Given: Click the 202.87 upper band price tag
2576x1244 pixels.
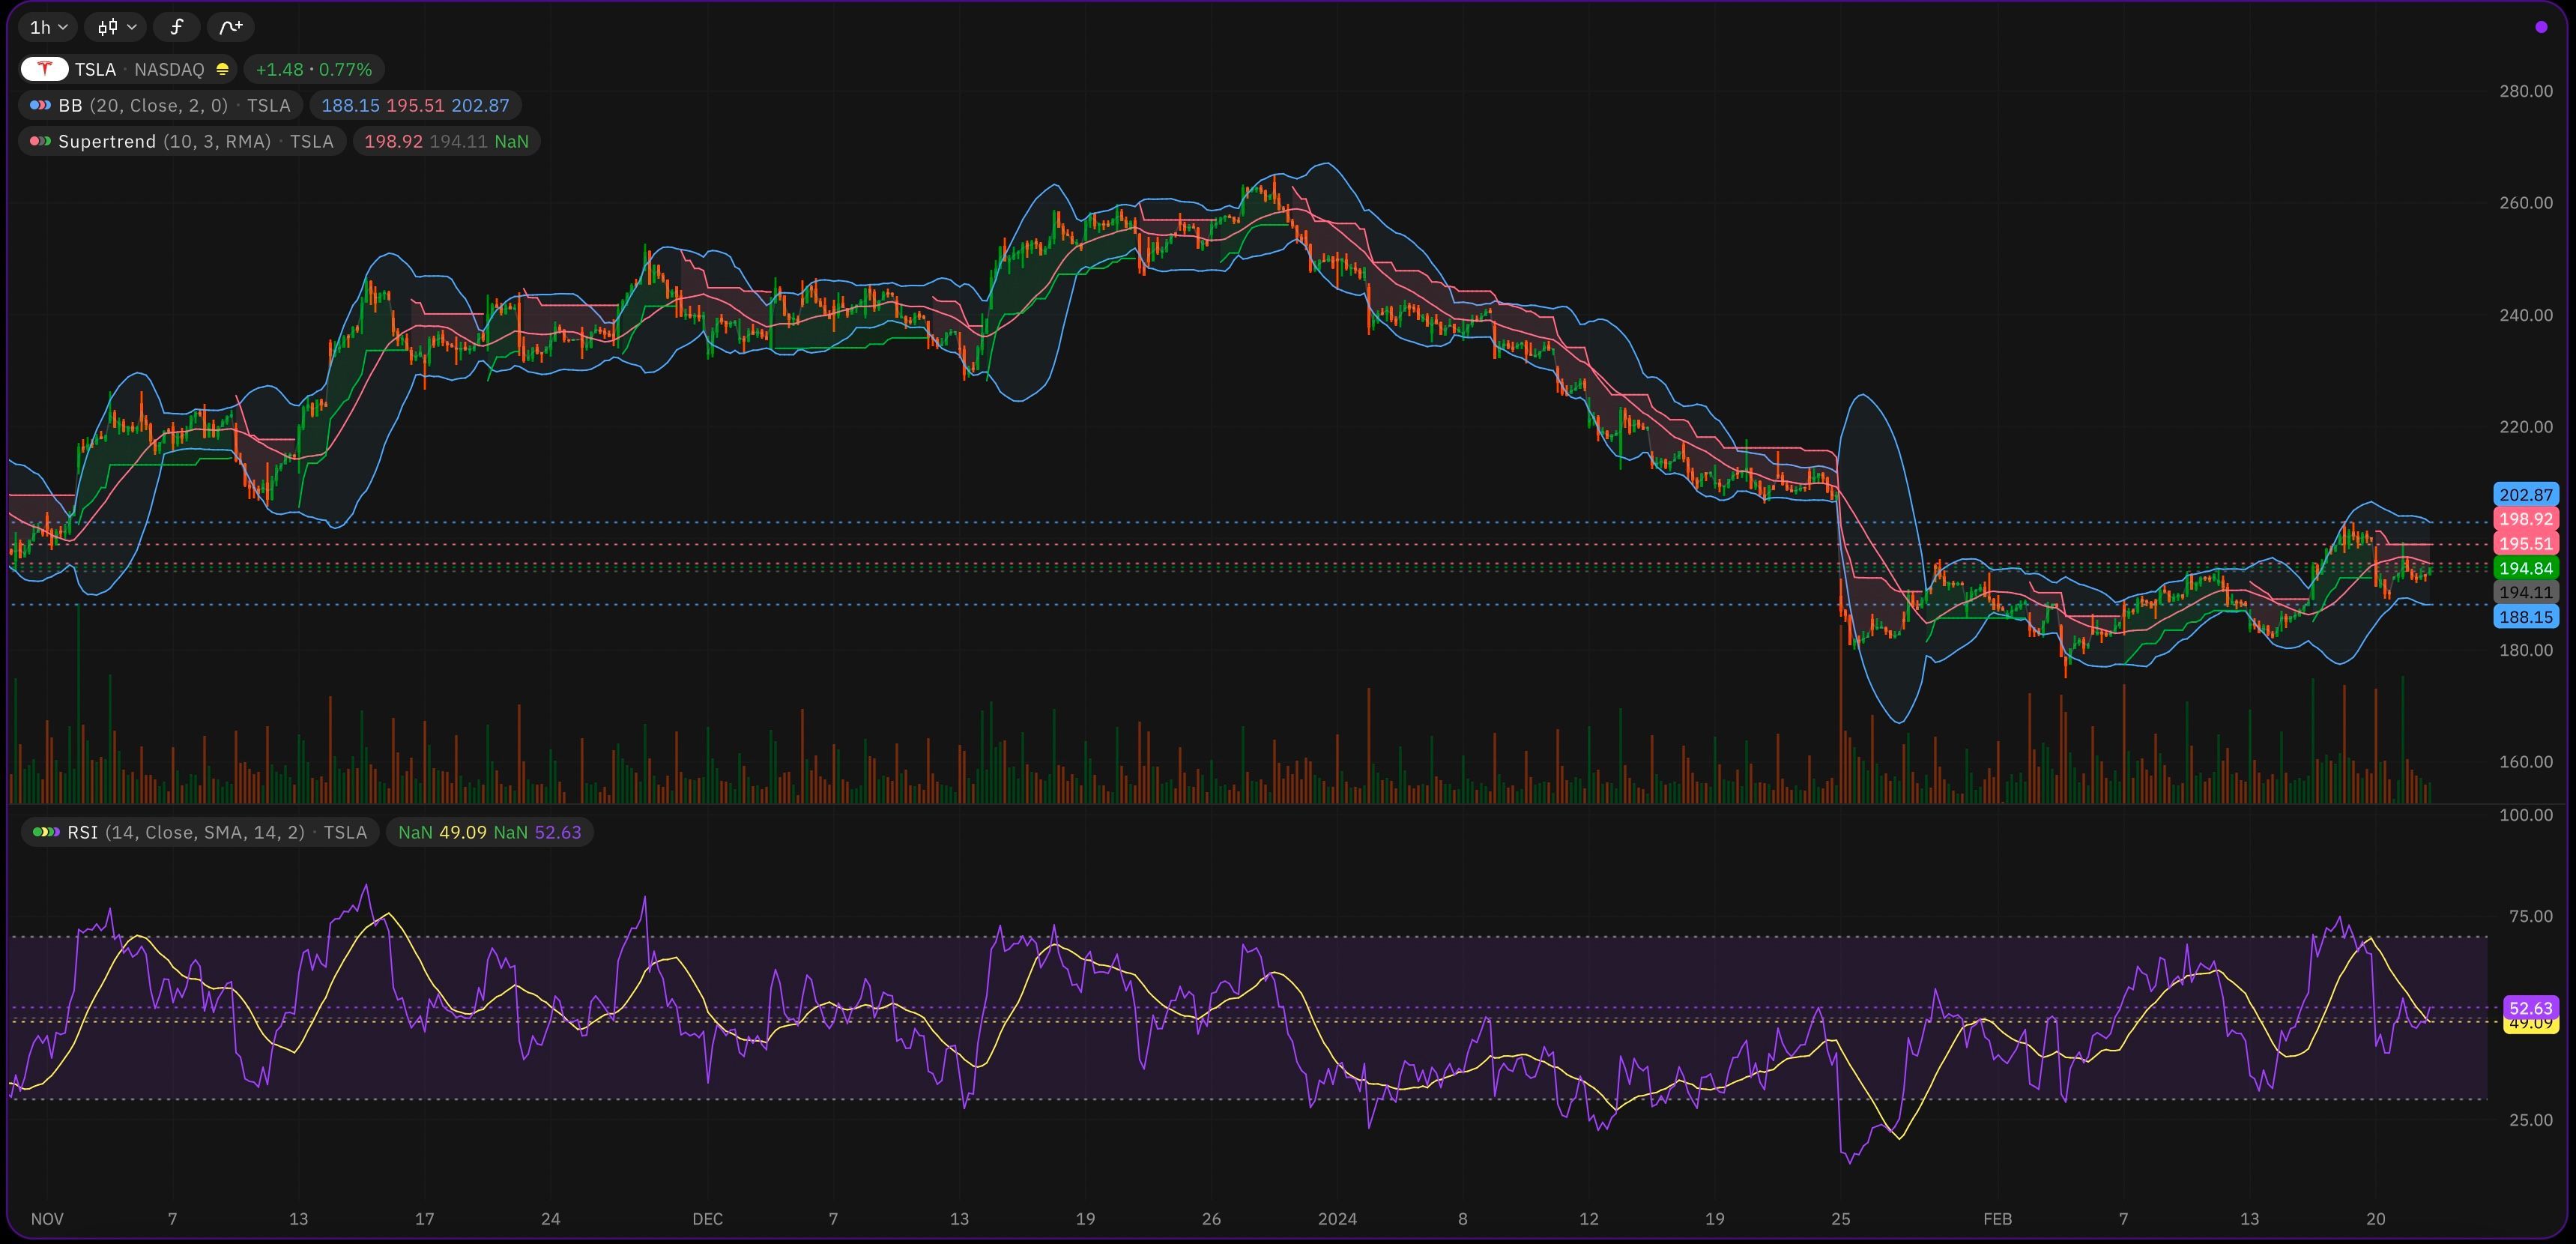Looking at the screenshot, I should [2525, 495].
